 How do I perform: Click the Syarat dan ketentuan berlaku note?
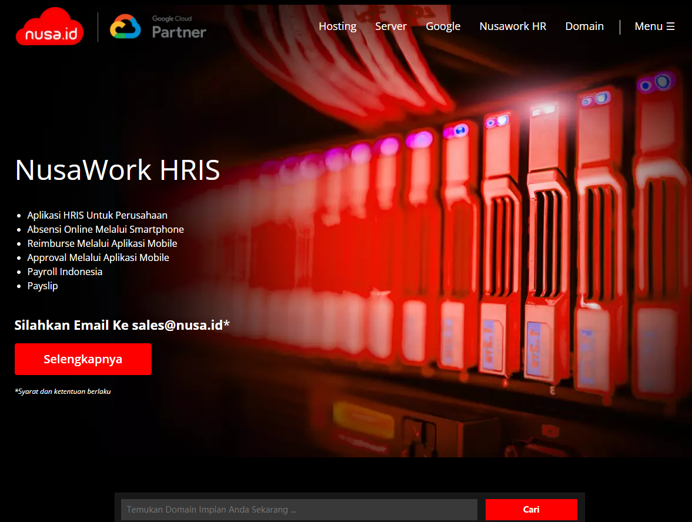(x=63, y=391)
